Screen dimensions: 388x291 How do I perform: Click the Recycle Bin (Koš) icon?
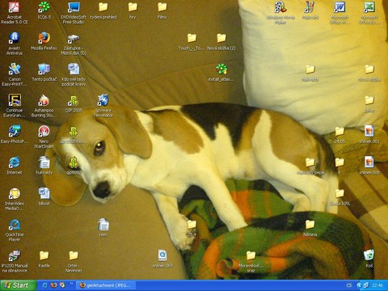point(369,259)
